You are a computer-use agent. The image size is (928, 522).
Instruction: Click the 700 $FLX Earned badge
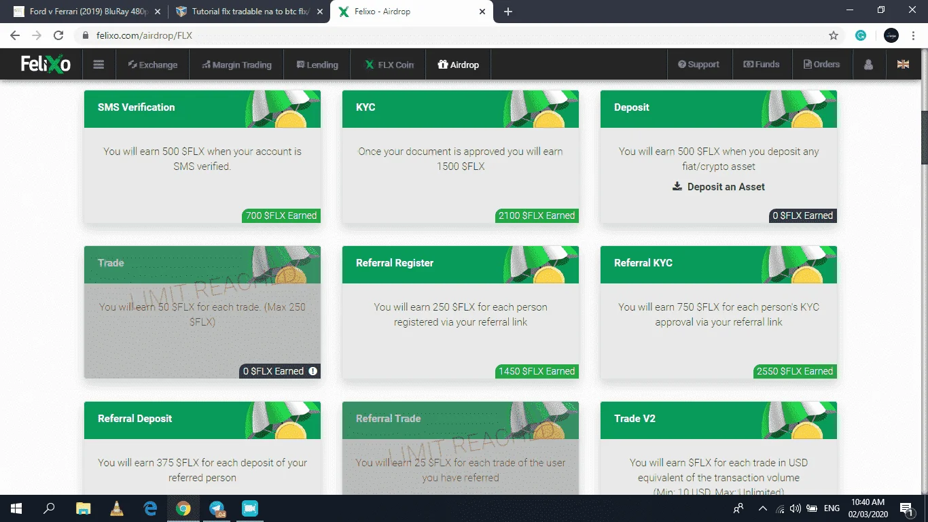(281, 215)
